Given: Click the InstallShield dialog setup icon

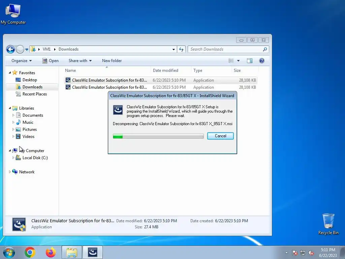Looking at the screenshot, I should pos(118,110).
